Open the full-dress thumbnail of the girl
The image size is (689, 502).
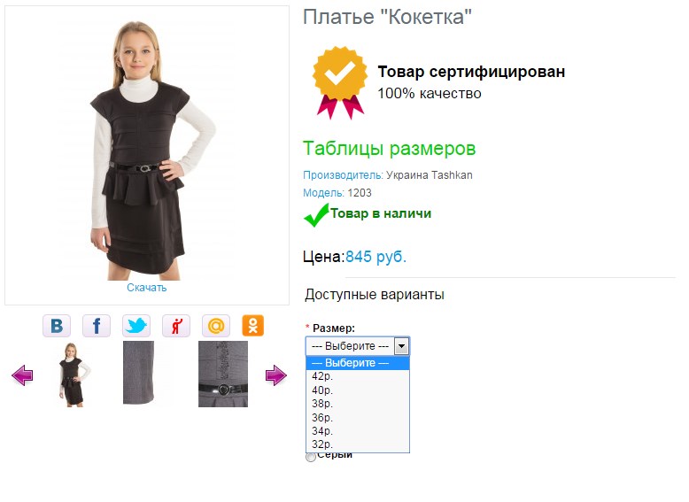72,375
